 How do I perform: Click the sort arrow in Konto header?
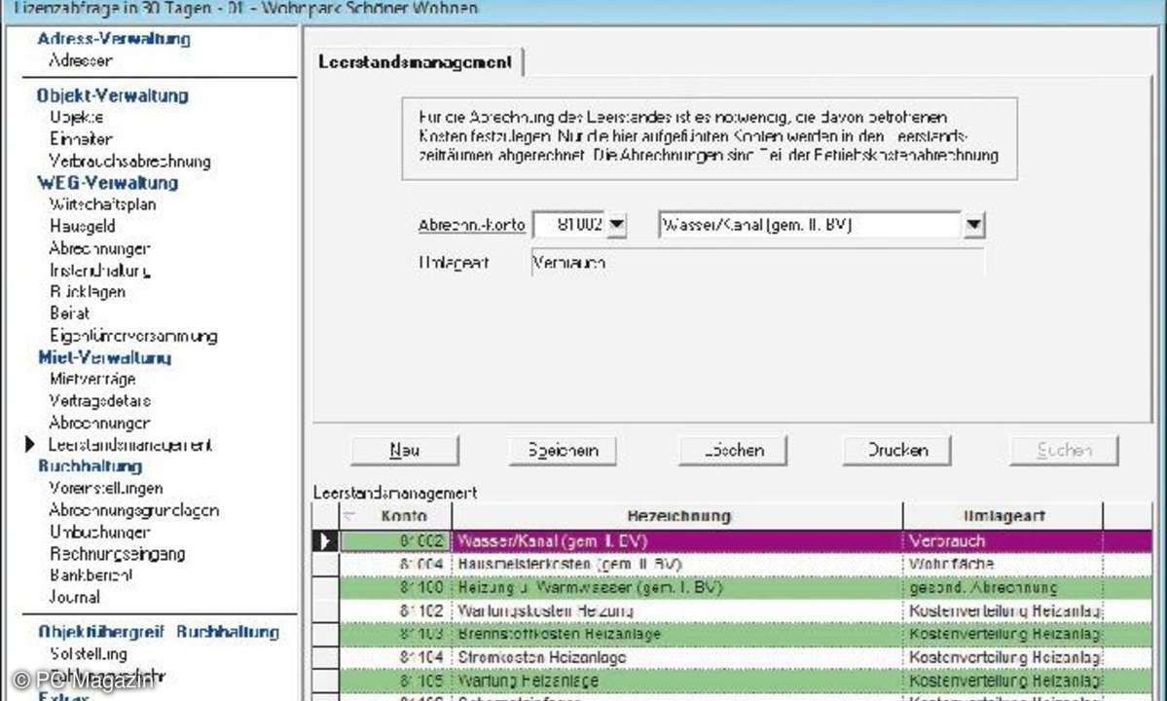(349, 514)
